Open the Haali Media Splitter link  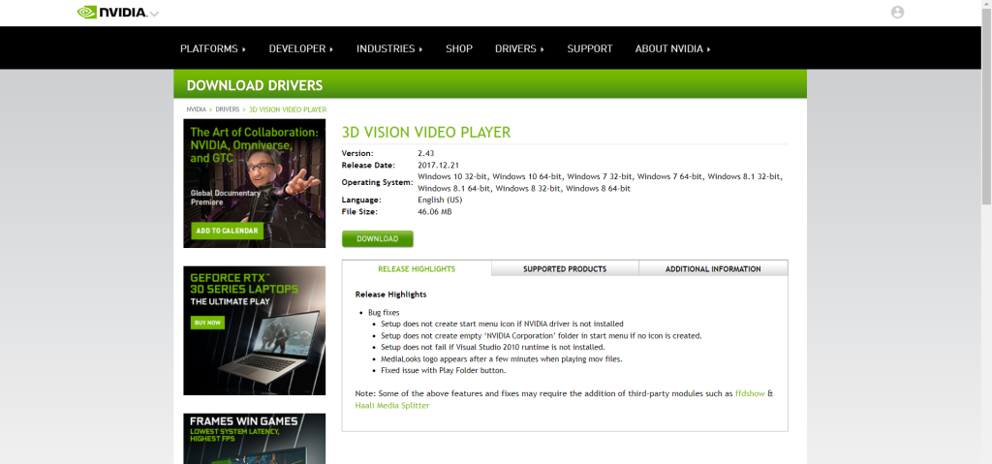click(x=392, y=405)
